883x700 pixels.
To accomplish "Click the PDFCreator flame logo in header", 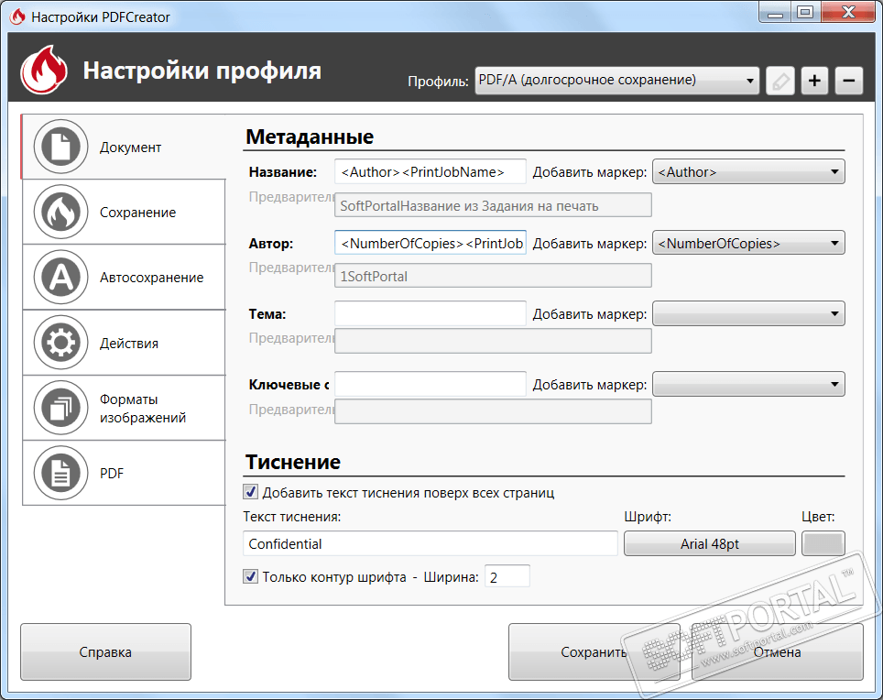I will click(44, 70).
